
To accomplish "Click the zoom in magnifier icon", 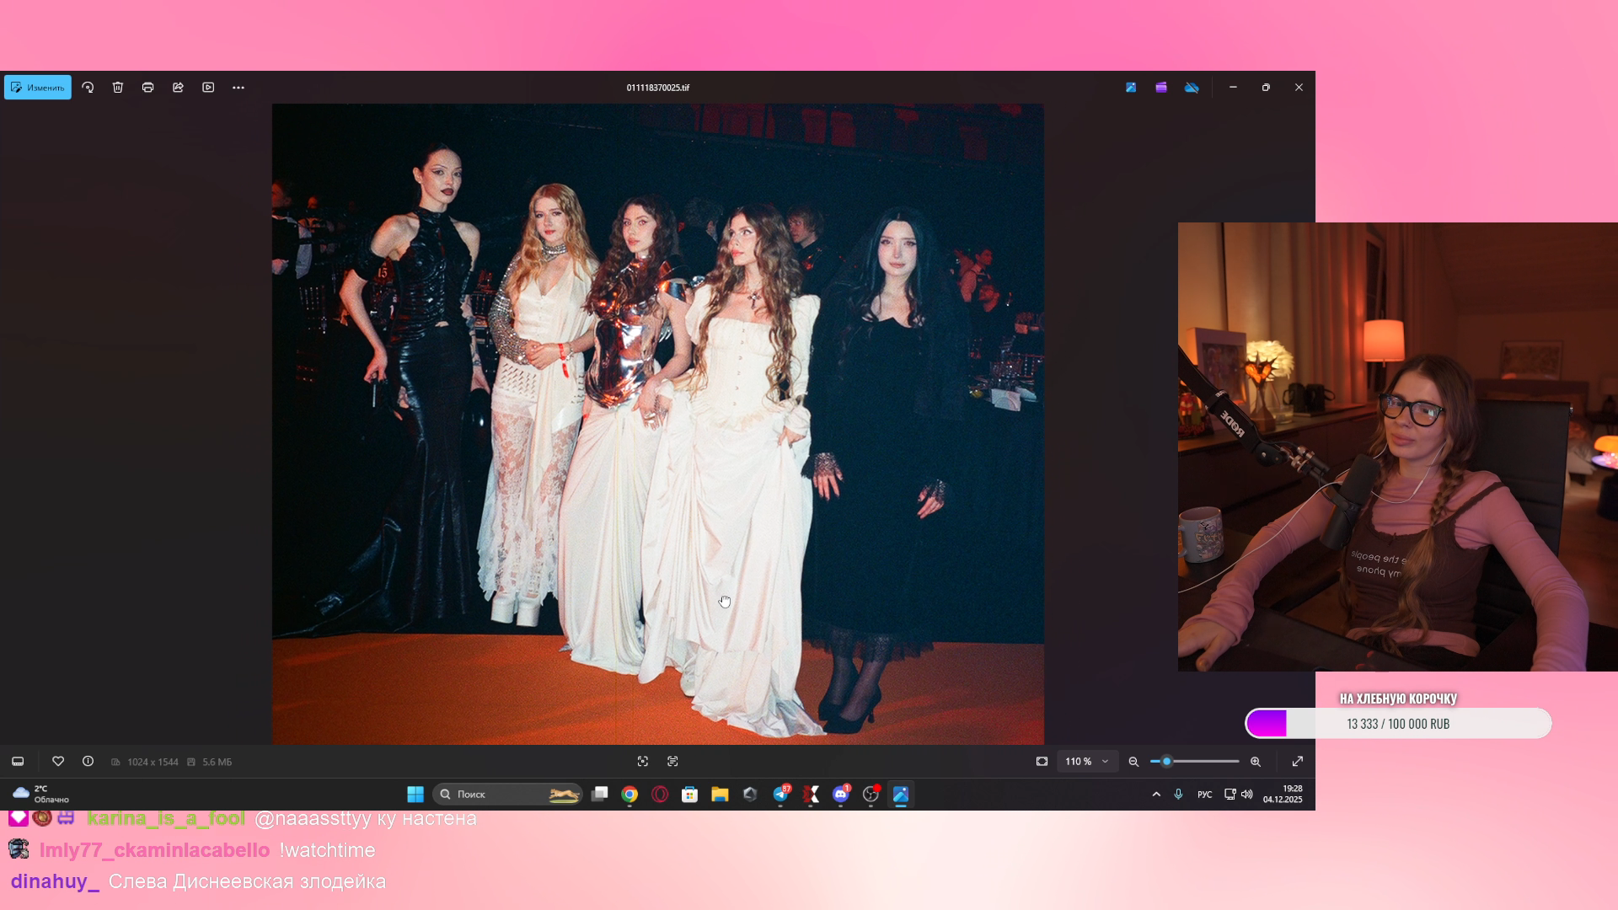I will pos(1256,762).
